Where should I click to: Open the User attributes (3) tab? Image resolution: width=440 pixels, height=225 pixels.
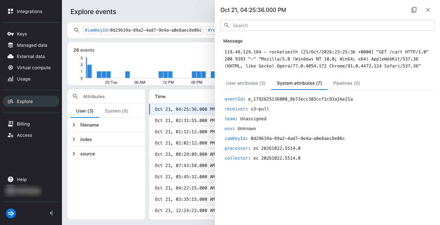click(246, 83)
